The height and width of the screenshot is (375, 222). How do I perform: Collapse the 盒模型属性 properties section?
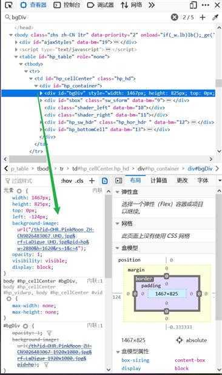coord(118,351)
